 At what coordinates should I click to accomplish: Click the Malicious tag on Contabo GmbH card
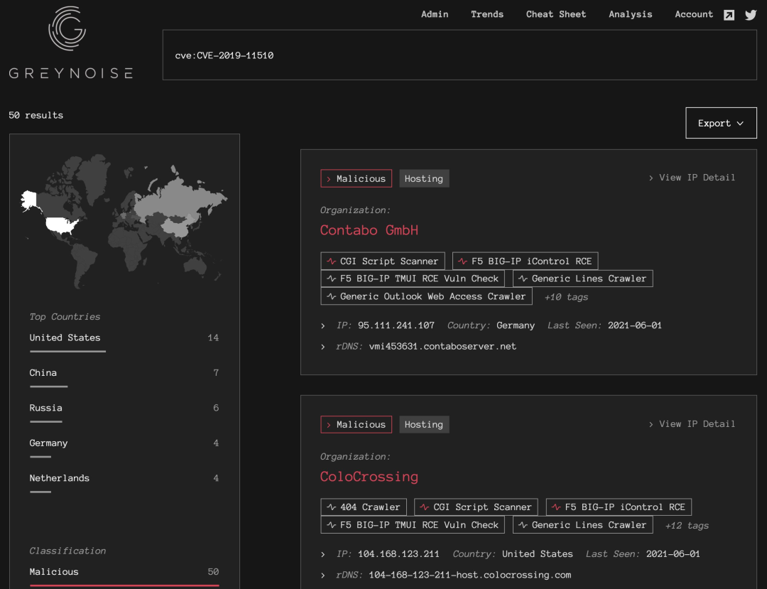click(x=356, y=178)
